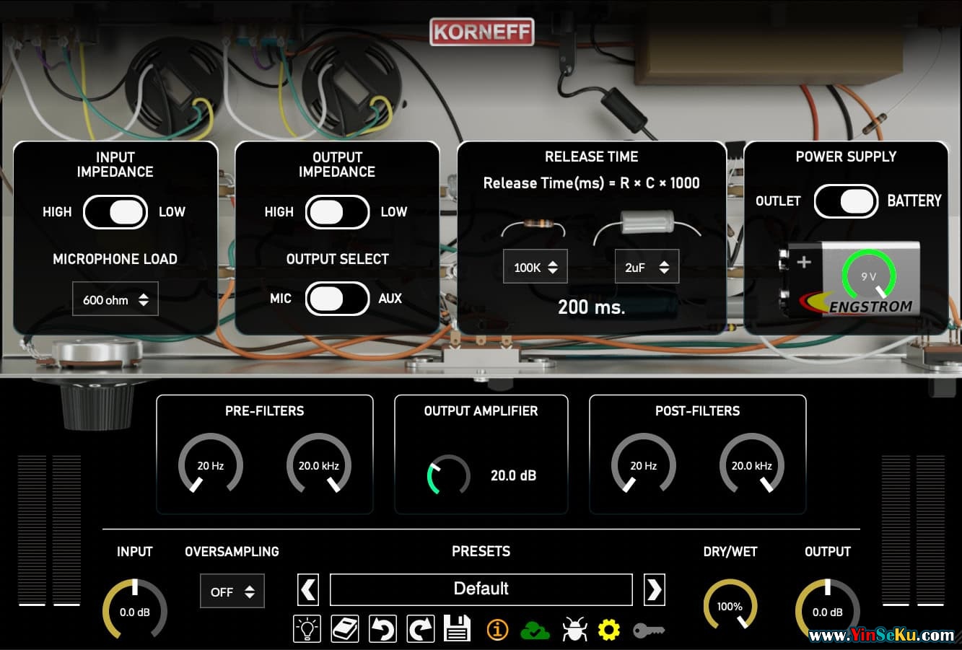Go to the previous preset arrow
The height and width of the screenshot is (650, 962).
pyautogui.click(x=308, y=589)
